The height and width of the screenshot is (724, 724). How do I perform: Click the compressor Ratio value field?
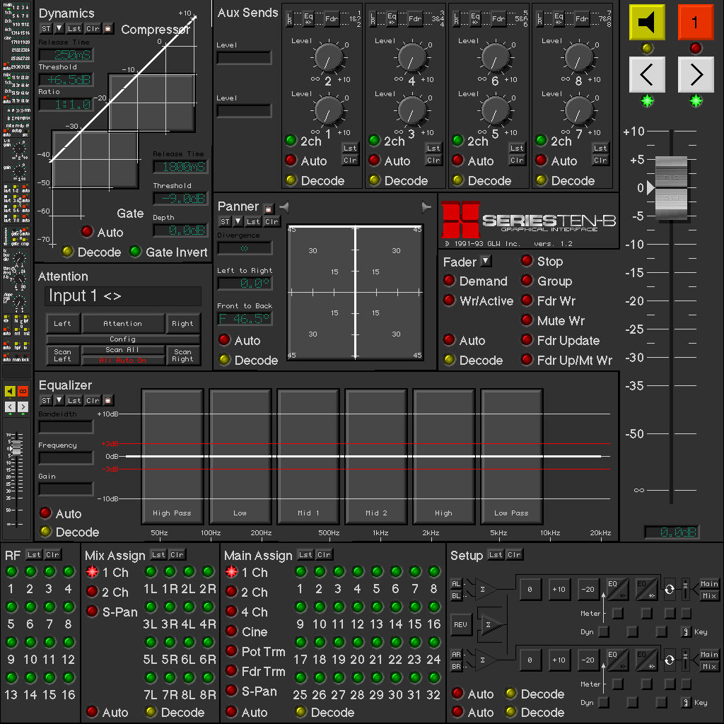(x=66, y=105)
